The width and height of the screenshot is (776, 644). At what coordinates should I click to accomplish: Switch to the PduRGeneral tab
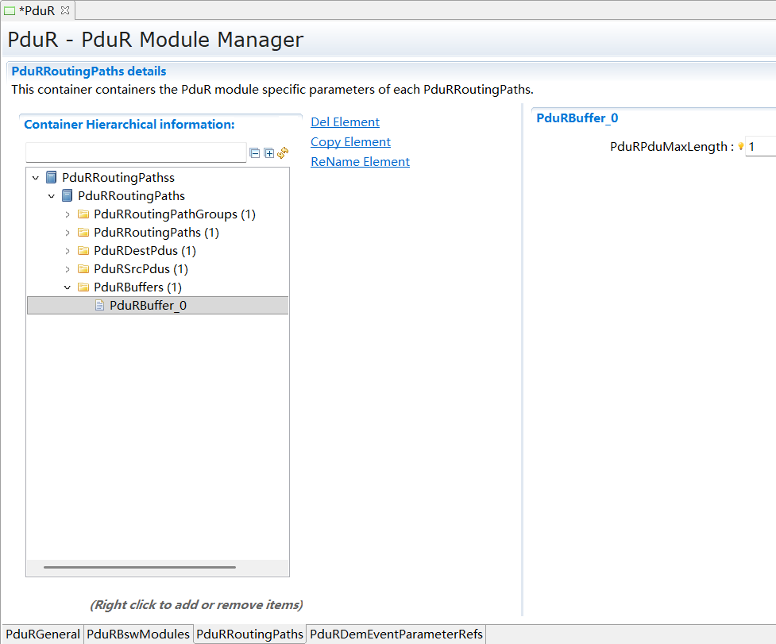[x=41, y=634]
